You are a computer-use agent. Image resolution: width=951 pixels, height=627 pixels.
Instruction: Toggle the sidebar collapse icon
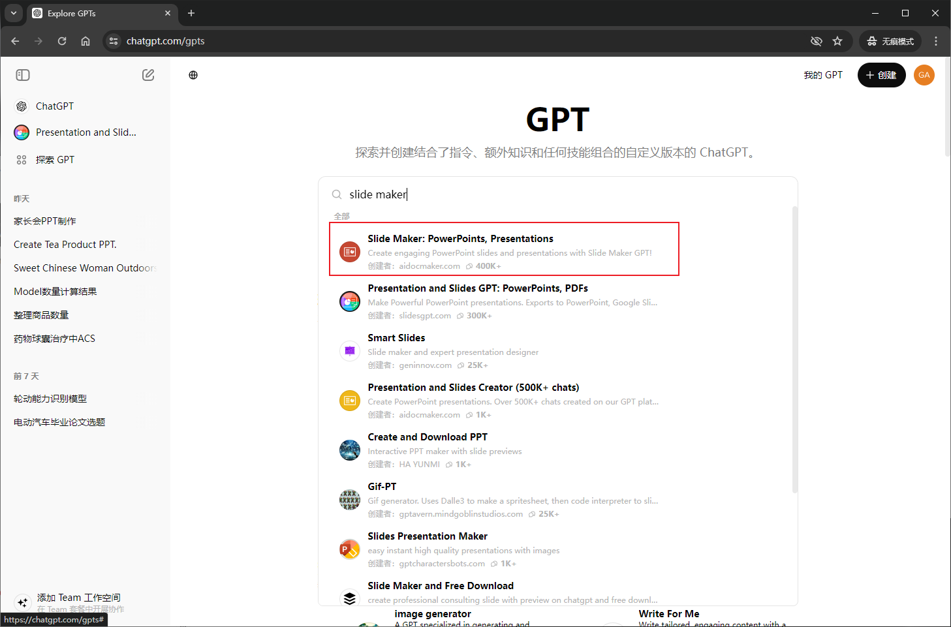pos(23,75)
